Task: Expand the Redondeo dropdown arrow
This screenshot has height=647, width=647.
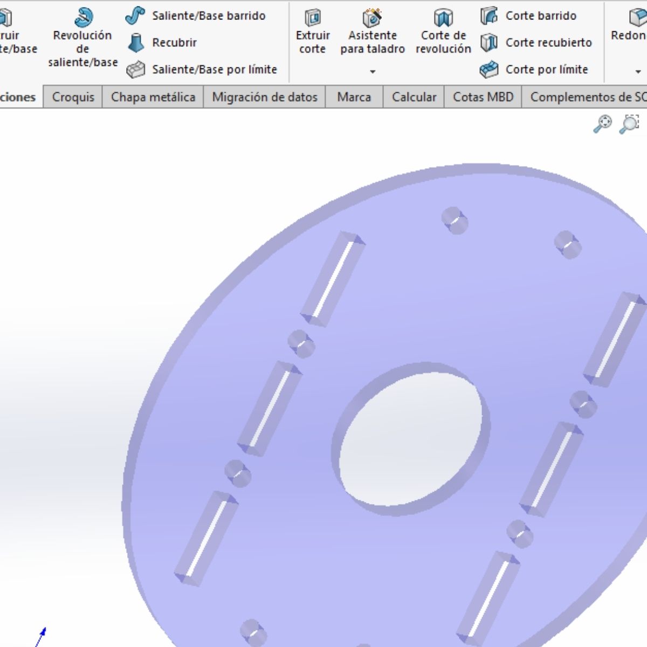Action: pyautogui.click(x=638, y=72)
